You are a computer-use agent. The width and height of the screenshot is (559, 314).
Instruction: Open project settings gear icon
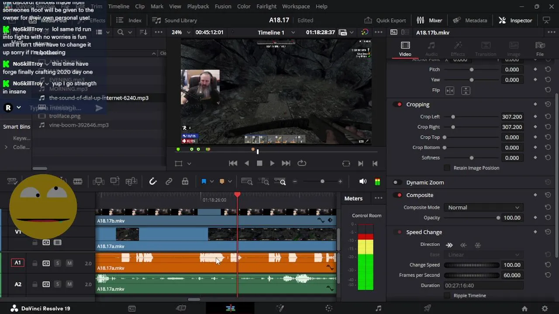pyautogui.click(x=545, y=308)
